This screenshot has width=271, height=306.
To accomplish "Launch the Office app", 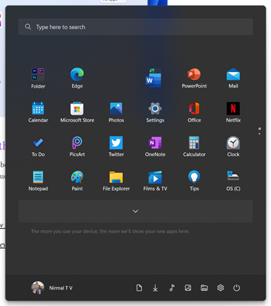I will coord(194,112).
